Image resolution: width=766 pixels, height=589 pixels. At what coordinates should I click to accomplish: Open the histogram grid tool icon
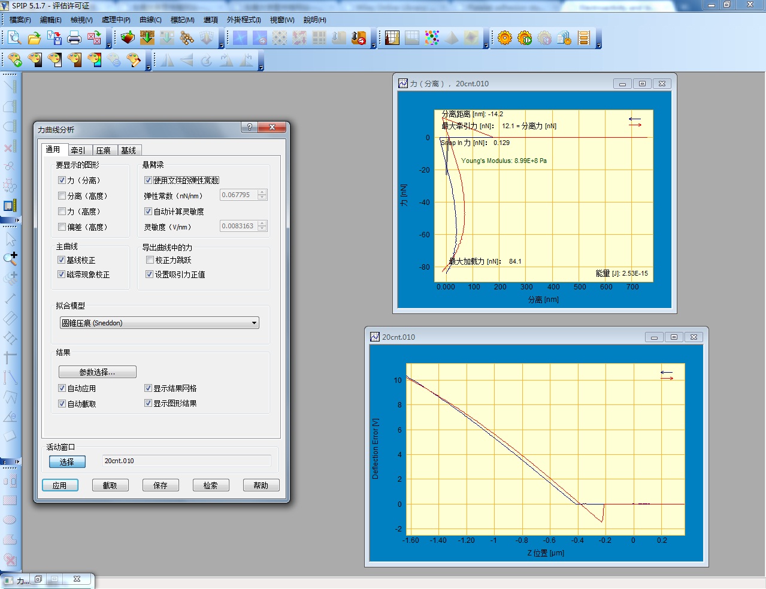(392, 38)
